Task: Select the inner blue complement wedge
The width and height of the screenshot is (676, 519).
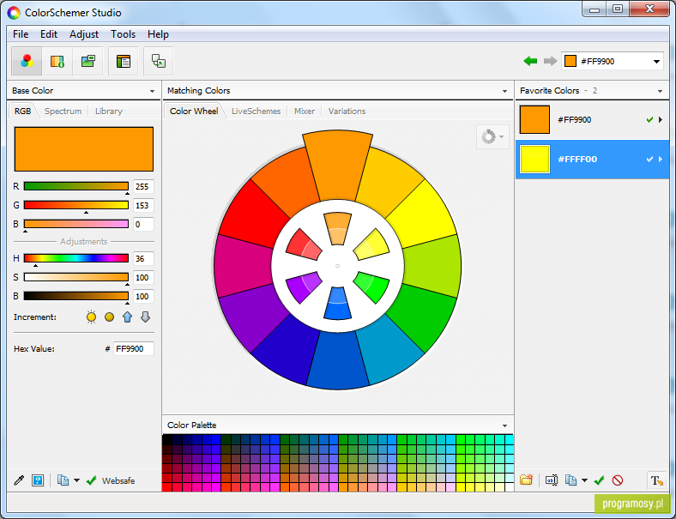Action: click(x=337, y=304)
